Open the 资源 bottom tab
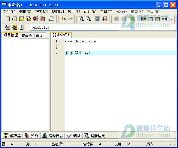 [x=32, y=136]
